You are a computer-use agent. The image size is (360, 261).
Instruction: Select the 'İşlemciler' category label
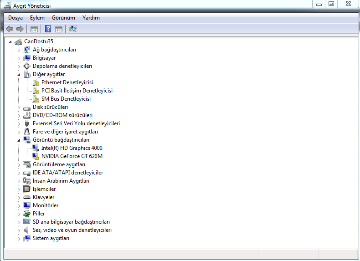point(44,189)
